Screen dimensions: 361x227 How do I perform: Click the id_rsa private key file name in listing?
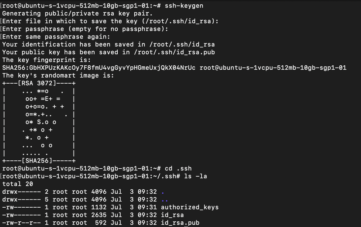pos(172,215)
